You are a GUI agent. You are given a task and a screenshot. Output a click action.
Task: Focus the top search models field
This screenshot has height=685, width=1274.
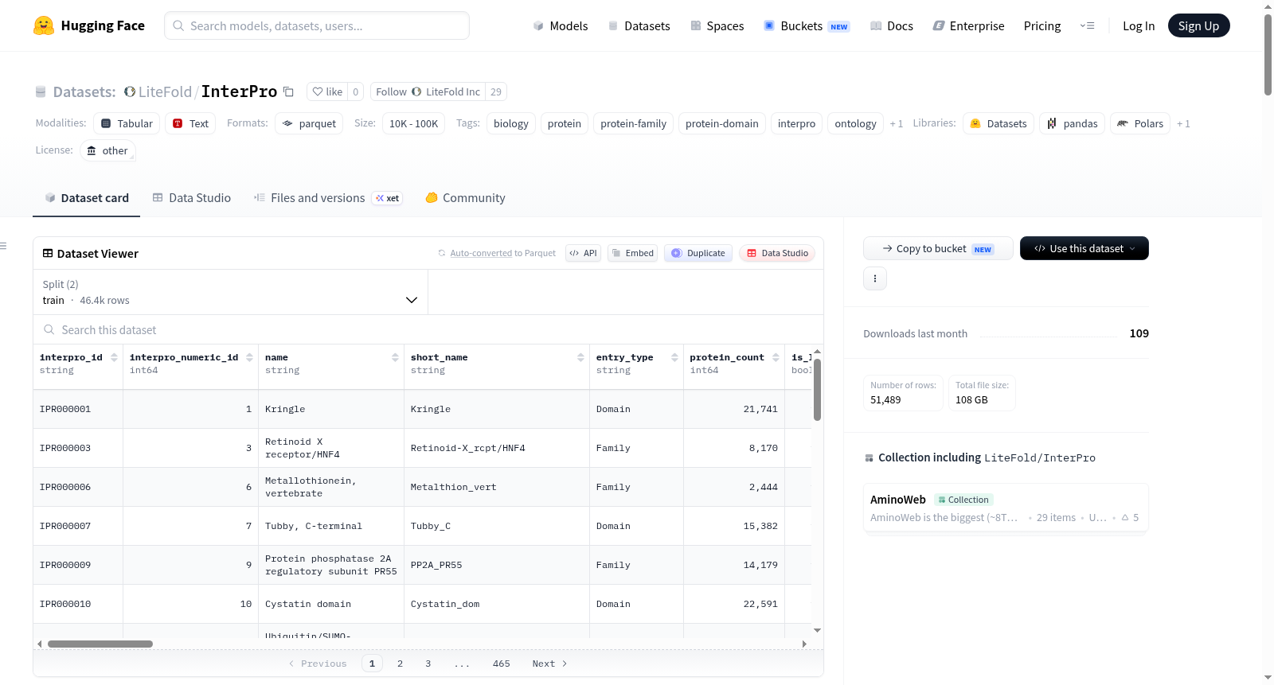317,26
